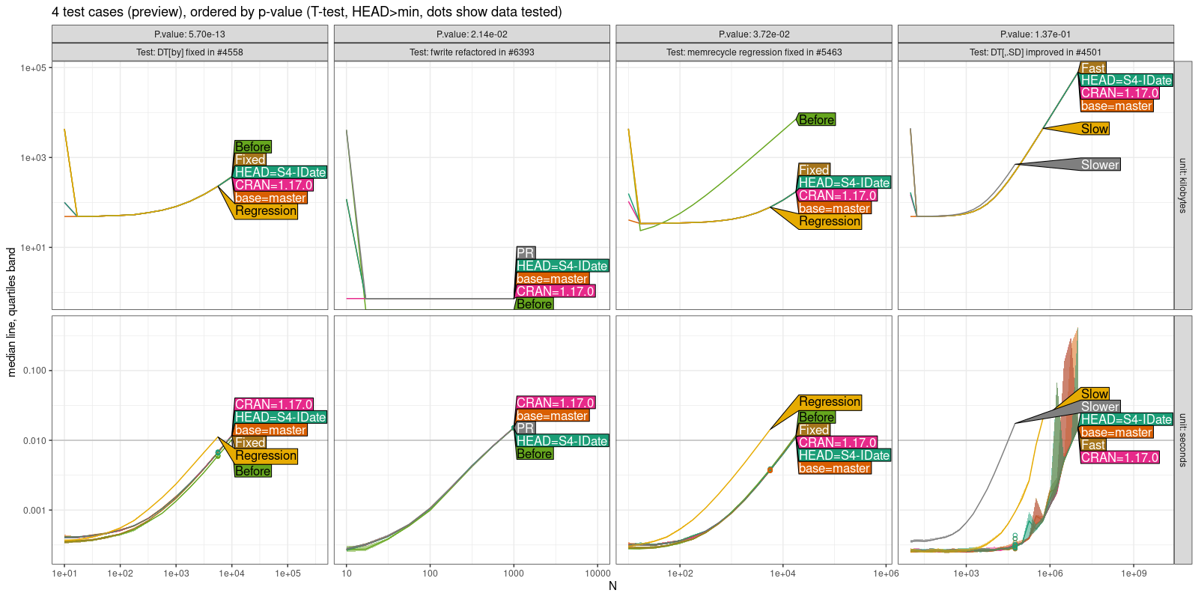
Task: Click 'base=master' label in DT[,.SD] kilobytes panel
Action: (1116, 106)
